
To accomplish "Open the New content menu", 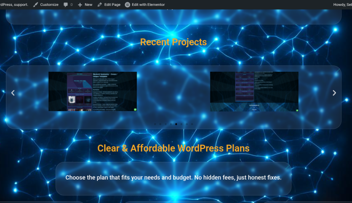I will (x=85, y=5).
